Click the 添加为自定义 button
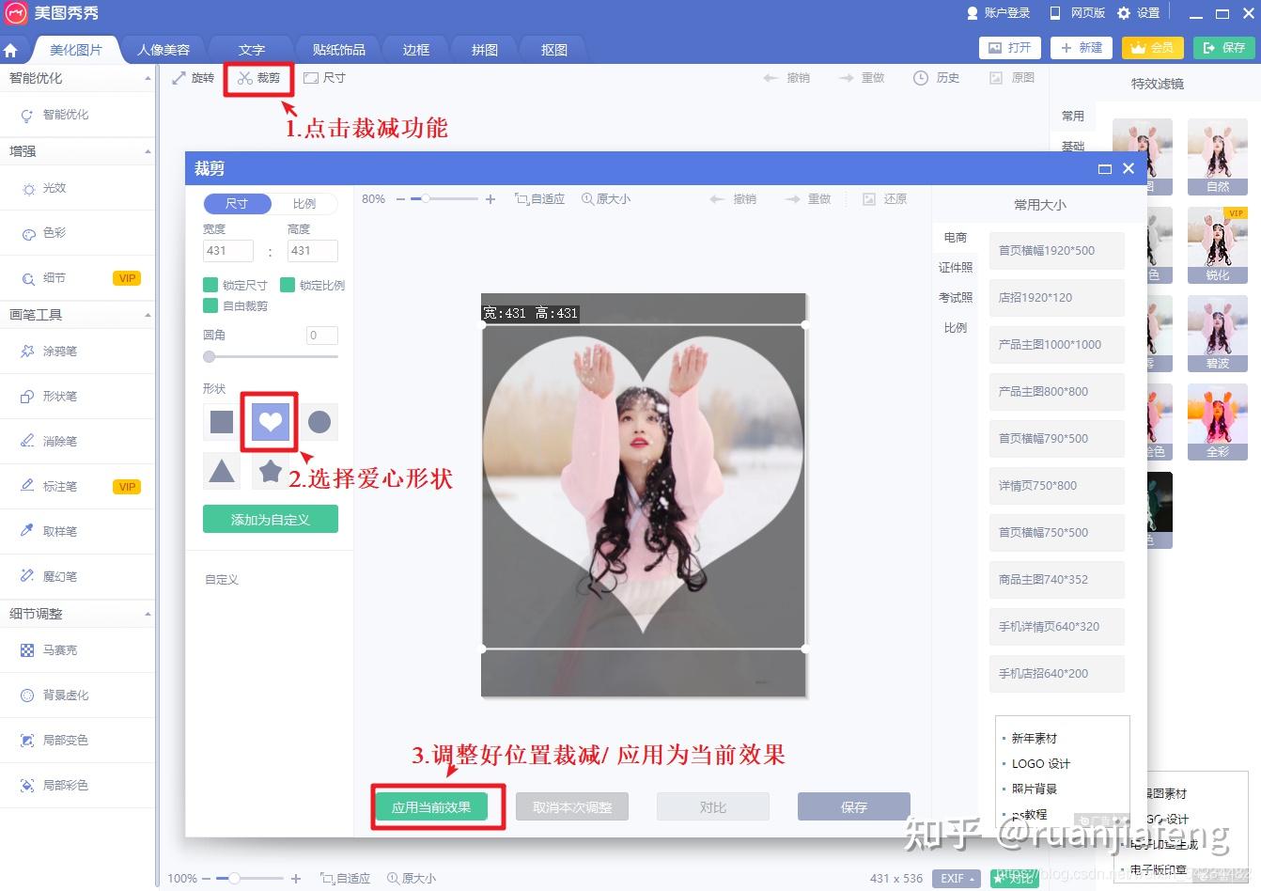Image resolution: width=1261 pixels, height=891 pixels. [x=271, y=520]
